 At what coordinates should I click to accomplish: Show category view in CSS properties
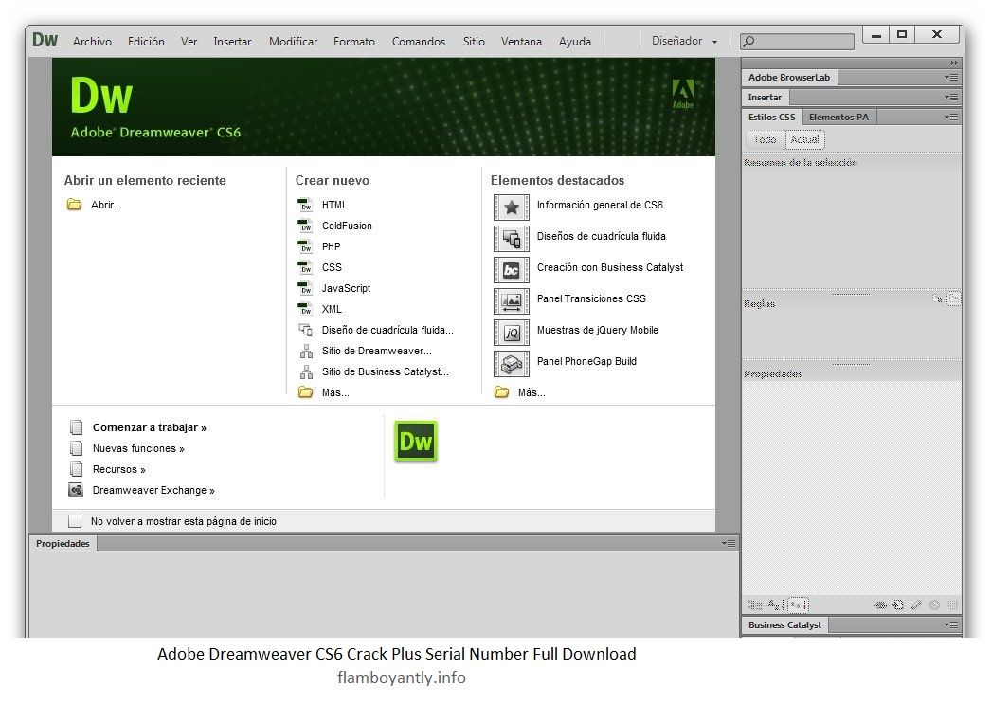755,606
